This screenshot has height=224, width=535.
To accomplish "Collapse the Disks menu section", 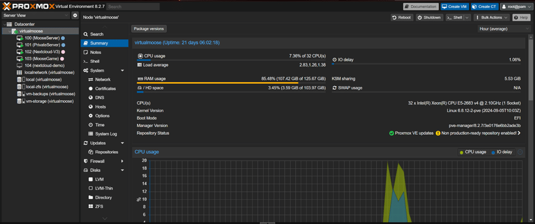I will coord(122,170).
